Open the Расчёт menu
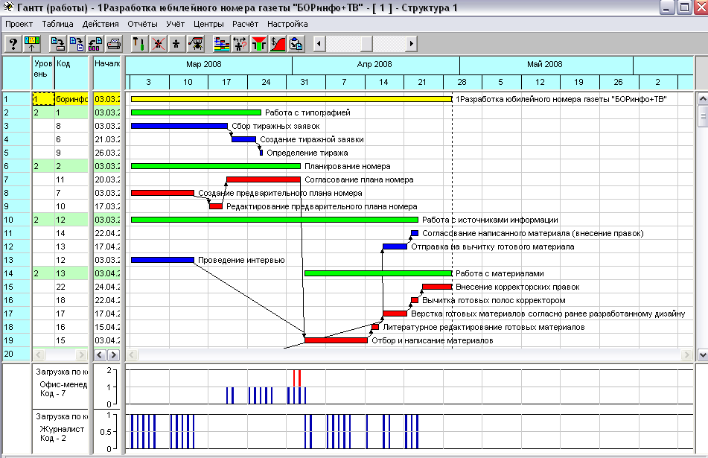Viewport: 708px width, 458px height. [x=245, y=24]
